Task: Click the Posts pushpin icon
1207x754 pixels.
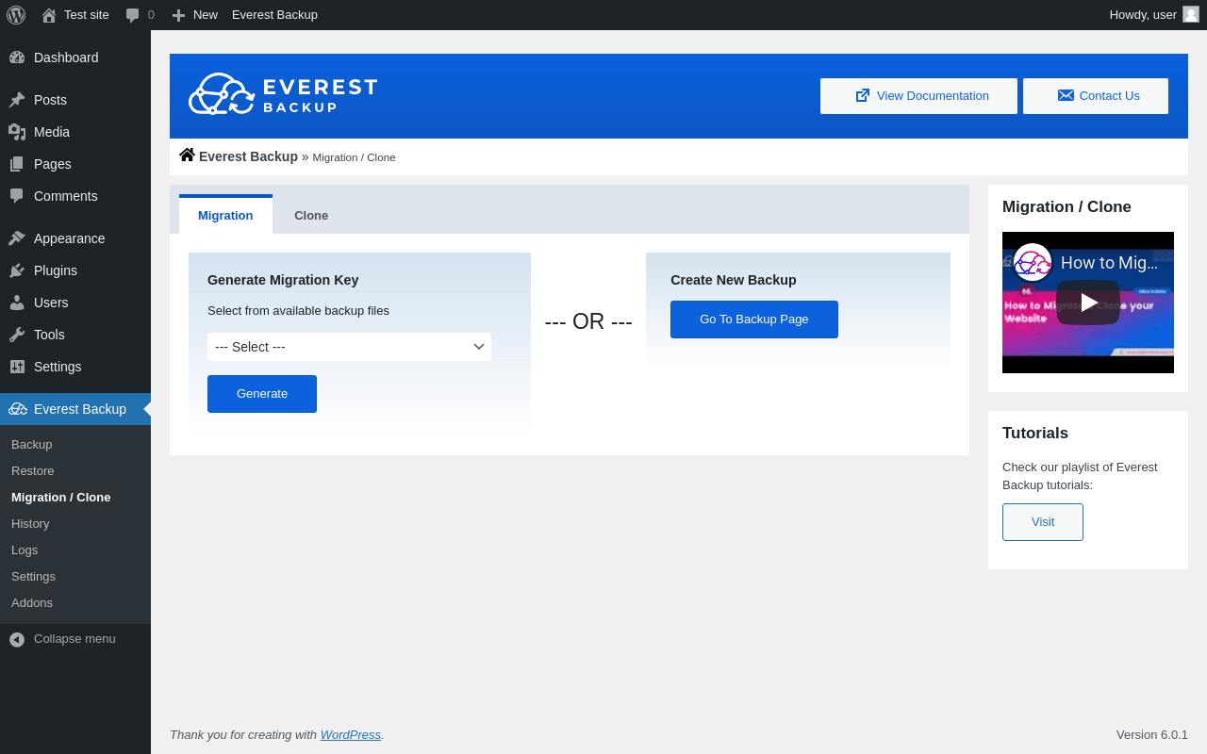Action: coord(17,100)
